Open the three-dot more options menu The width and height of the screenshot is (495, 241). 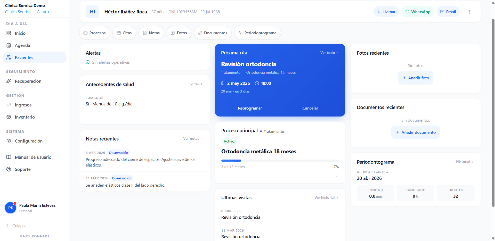469,12
